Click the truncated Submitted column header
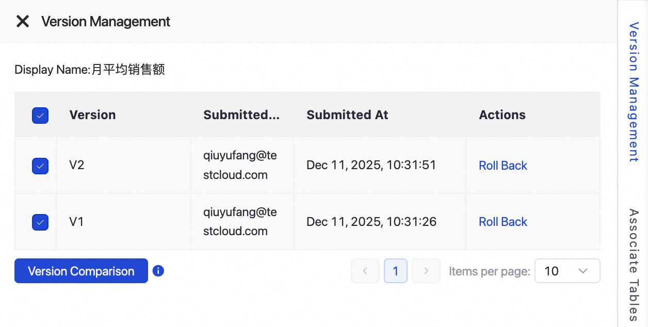Image resolution: width=648 pixels, height=327 pixels. 241,115
